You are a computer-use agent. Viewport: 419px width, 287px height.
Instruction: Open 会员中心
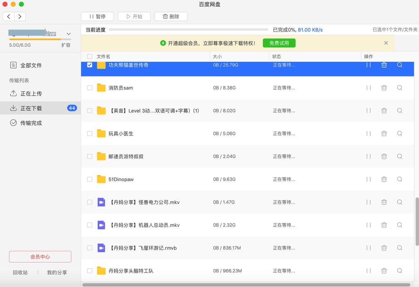pyautogui.click(x=40, y=257)
